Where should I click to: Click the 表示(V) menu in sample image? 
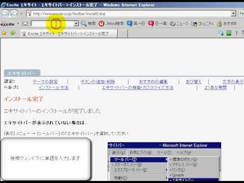pyautogui.click(x=118, y=152)
